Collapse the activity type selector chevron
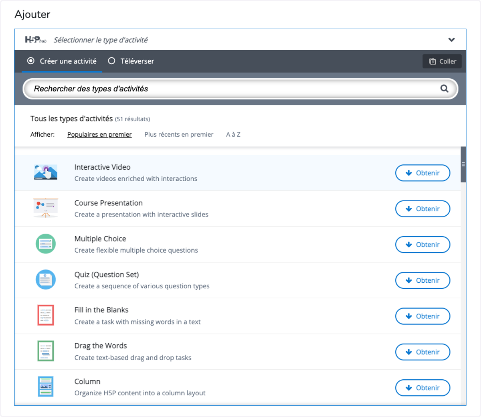 (451, 40)
